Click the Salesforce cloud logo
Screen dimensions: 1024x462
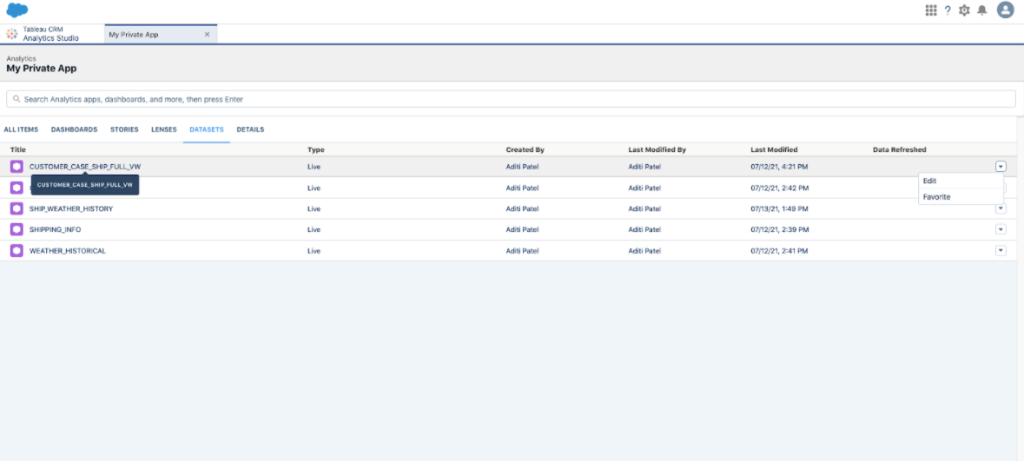[17, 10]
